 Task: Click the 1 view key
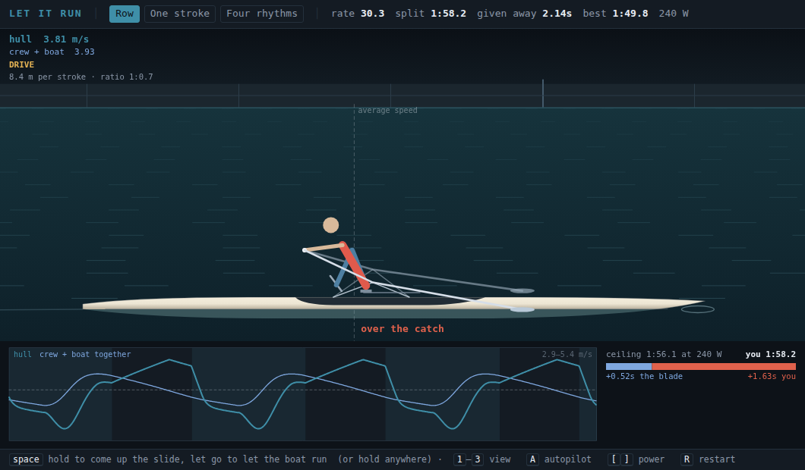pos(459,459)
